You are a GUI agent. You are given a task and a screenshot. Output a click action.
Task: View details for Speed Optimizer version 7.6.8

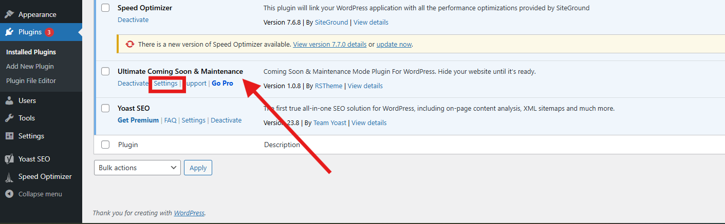(371, 22)
